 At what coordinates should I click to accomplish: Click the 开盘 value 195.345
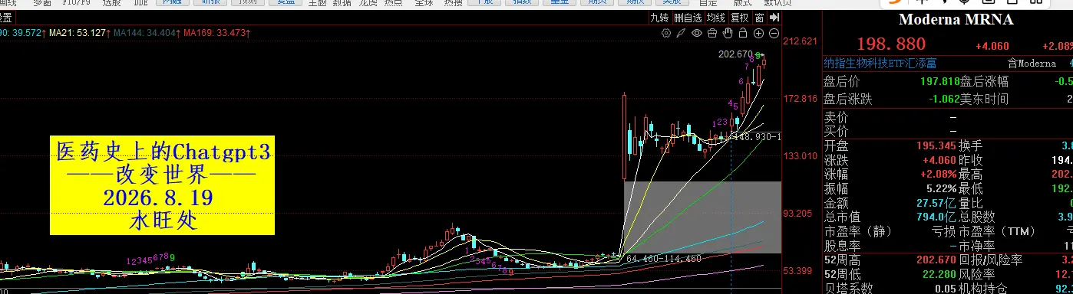coord(936,145)
